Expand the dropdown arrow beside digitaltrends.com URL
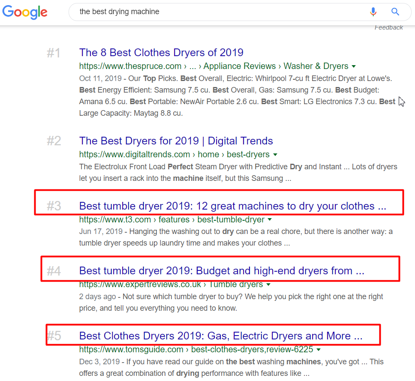This screenshot has height=381, width=415. pyautogui.click(x=275, y=155)
